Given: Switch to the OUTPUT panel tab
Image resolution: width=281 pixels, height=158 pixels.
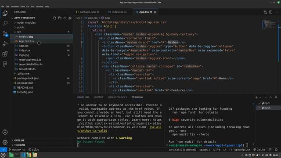Looking at the screenshot, I should (99, 97).
